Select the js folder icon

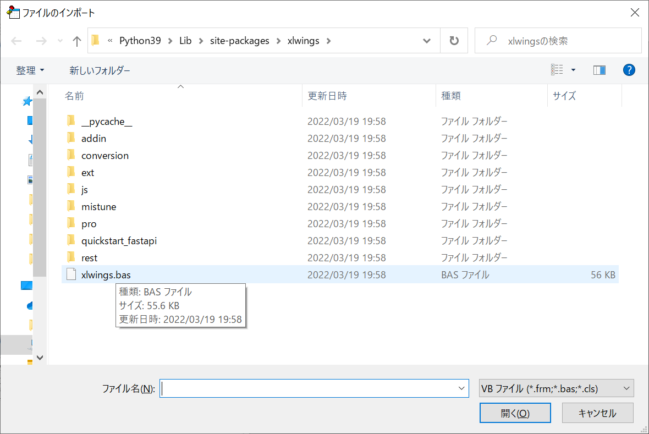(x=71, y=189)
